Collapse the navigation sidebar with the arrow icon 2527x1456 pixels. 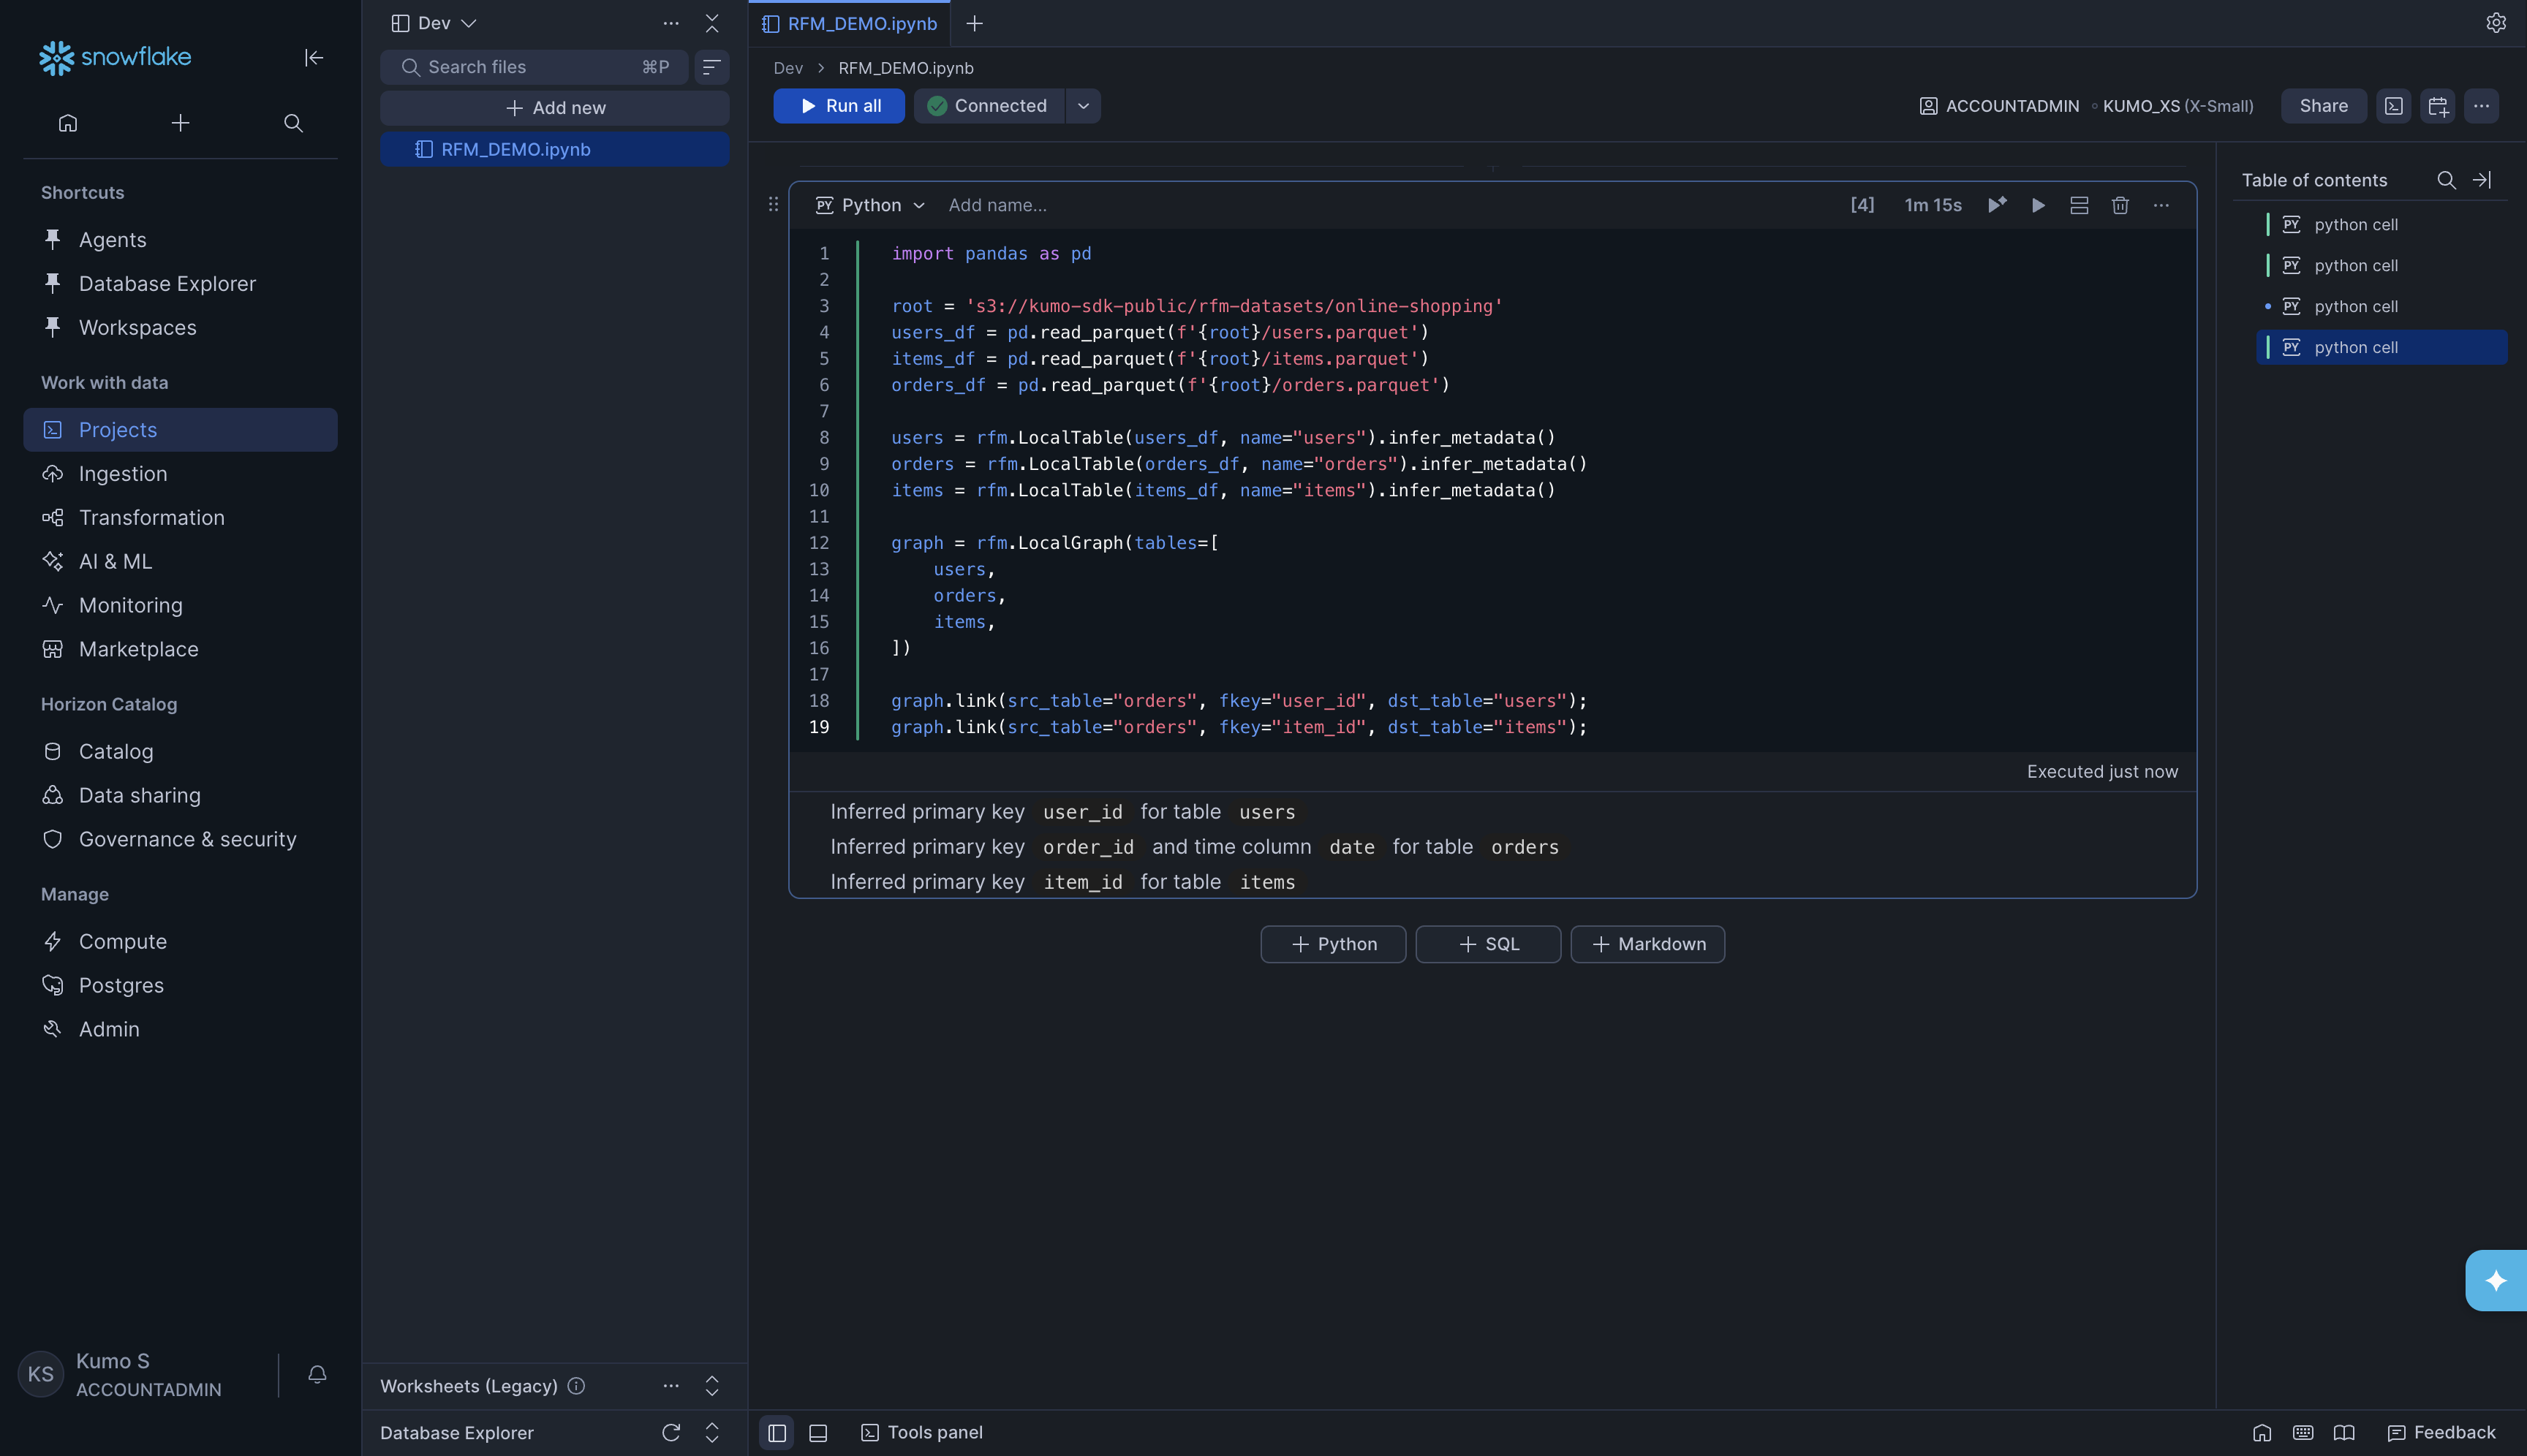[313, 58]
